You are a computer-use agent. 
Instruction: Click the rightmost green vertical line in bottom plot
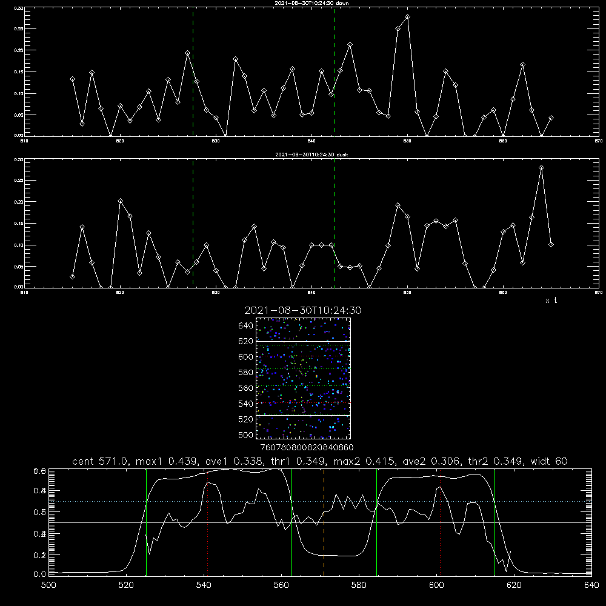[494, 522]
